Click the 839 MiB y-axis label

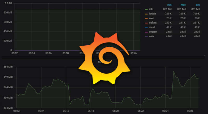click(x=8, y=98)
